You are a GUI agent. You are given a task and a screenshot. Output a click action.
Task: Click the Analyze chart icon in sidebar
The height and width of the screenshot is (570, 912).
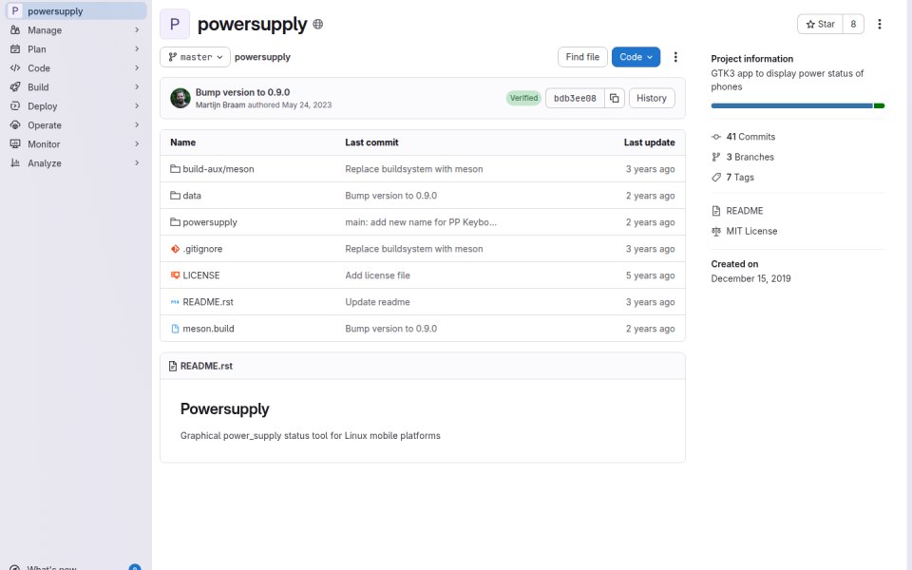pos(15,163)
